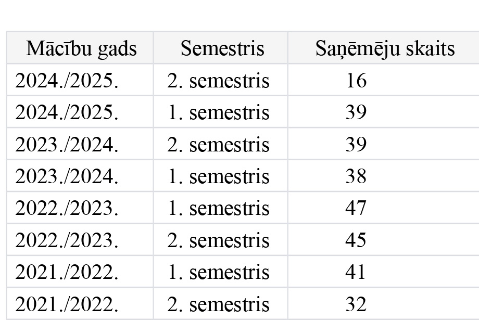Image resolution: width=479 pixels, height=320 pixels.
Task: Click the 2023./2024. cell beside 2. semestris
Action: pos(67,145)
